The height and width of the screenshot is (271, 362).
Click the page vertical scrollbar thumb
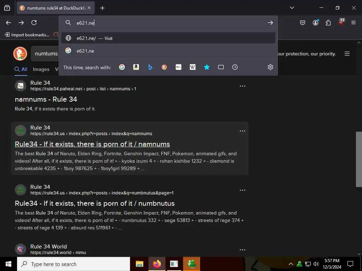359,159
